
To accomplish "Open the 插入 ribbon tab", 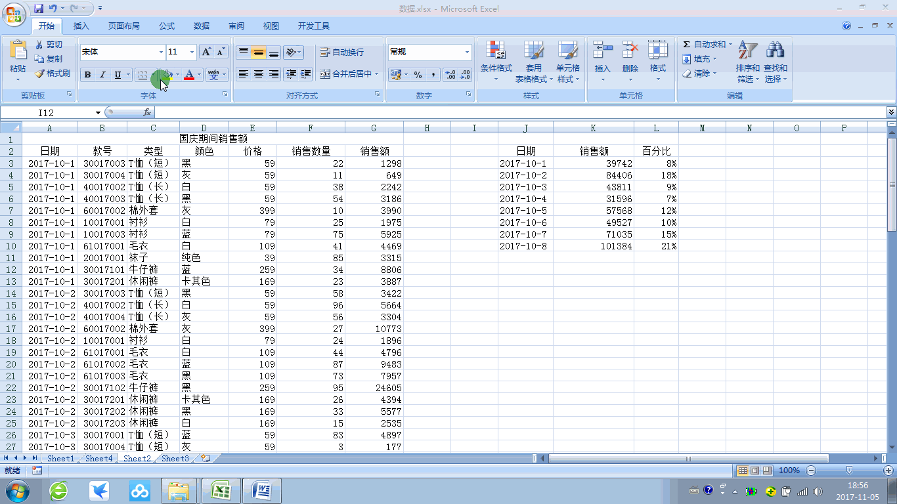I will point(81,26).
